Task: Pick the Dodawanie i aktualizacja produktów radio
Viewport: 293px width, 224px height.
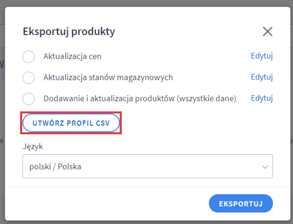Action: 28,99
